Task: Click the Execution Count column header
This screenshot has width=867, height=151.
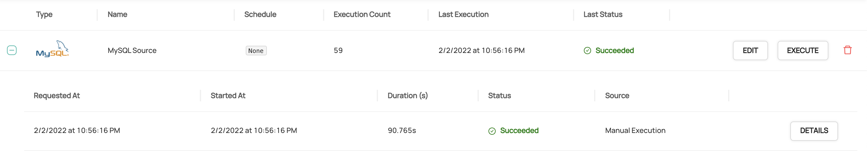Action: coord(361,14)
